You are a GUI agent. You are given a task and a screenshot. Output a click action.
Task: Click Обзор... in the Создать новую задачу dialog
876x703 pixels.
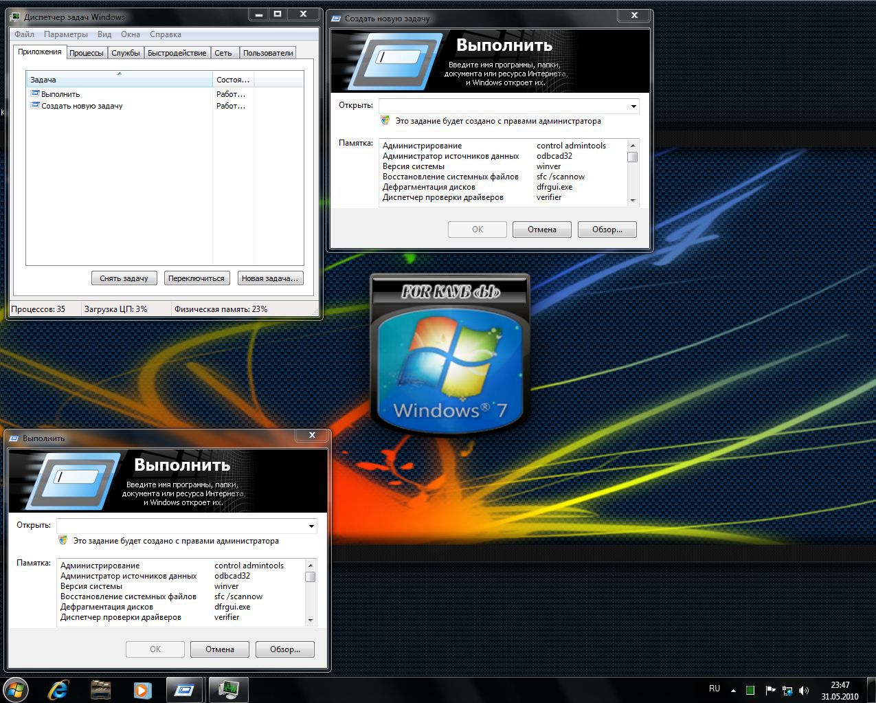(x=607, y=230)
